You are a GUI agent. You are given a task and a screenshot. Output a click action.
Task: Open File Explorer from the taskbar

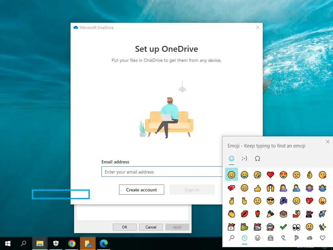click(x=40, y=243)
